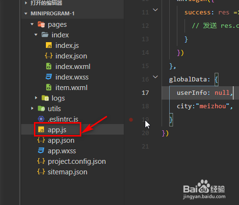Image resolution: width=239 pixels, height=205 pixels.
Task: Collapse the pages folder arrow
Action: [32, 24]
